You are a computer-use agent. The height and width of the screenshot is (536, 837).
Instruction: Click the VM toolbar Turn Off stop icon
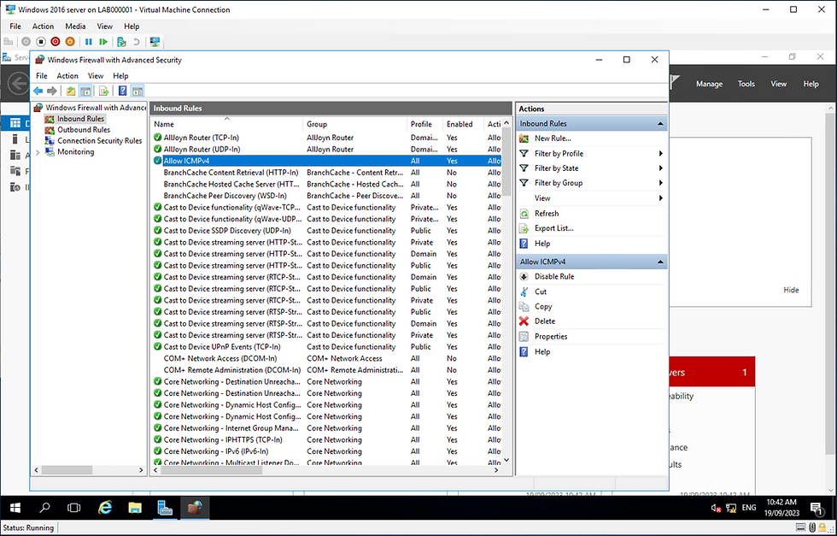tap(41, 42)
